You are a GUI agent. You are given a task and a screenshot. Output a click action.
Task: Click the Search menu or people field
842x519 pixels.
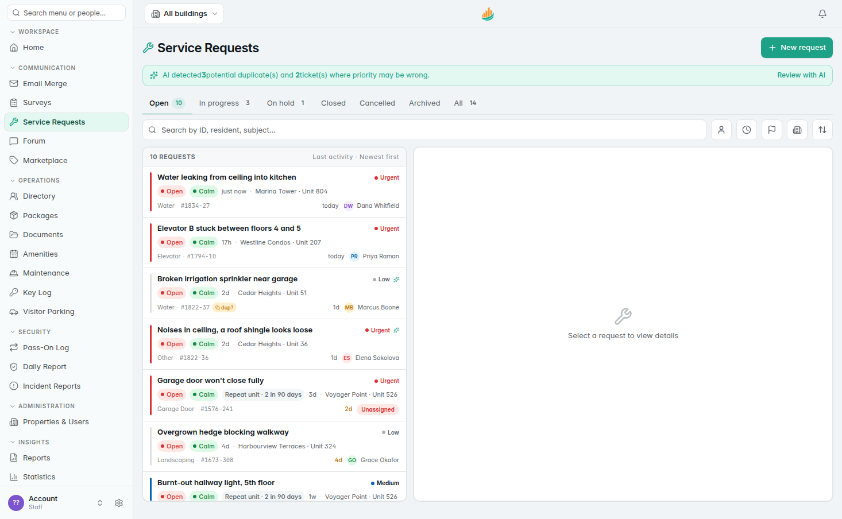pyautogui.click(x=66, y=13)
